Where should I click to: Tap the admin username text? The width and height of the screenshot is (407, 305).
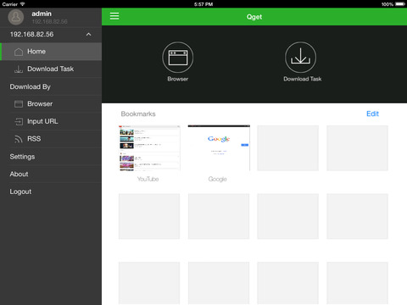tap(42, 14)
